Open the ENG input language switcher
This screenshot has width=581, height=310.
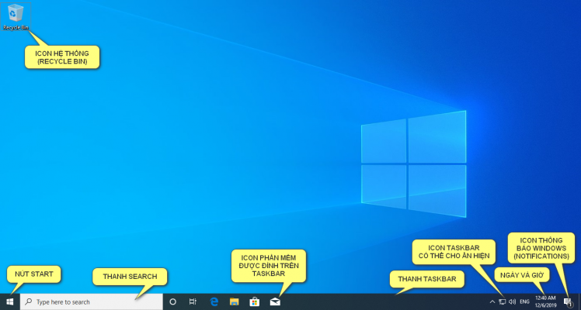(x=525, y=301)
